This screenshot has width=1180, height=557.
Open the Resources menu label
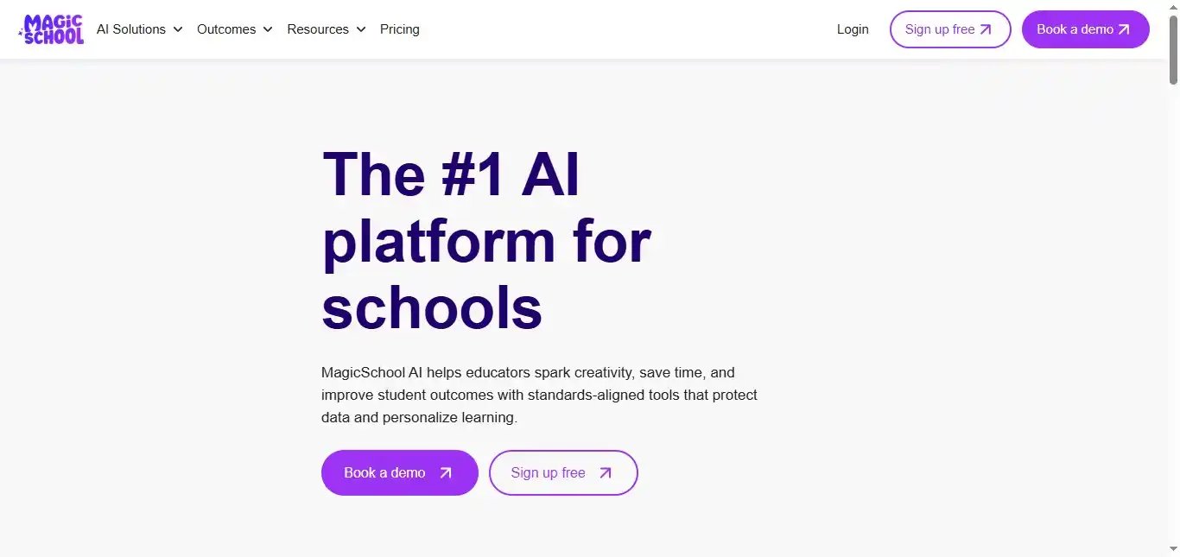pyautogui.click(x=318, y=29)
